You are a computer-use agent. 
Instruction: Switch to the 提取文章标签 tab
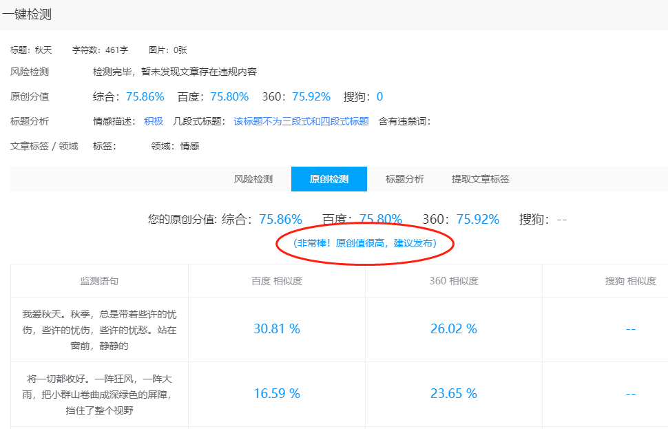(481, 179)
